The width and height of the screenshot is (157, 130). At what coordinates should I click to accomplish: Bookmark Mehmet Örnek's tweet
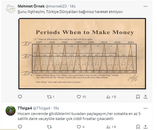[138, 97]
